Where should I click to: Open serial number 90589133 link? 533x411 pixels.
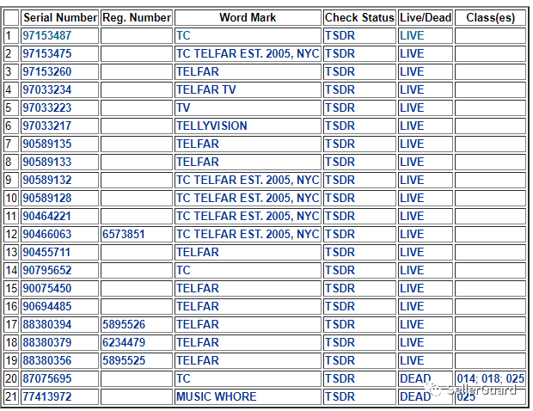pyautogui.click(x=47, y=162)
